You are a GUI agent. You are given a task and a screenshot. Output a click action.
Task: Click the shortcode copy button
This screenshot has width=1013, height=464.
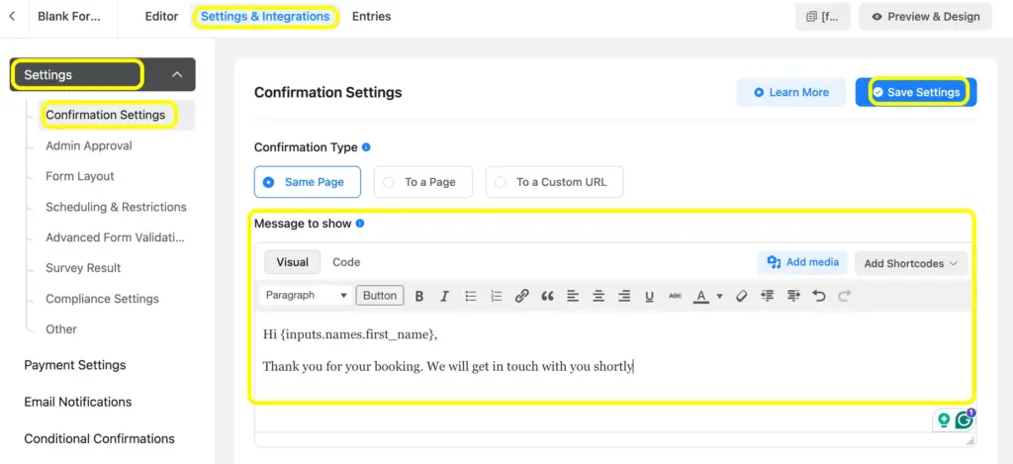pos(822,17)
